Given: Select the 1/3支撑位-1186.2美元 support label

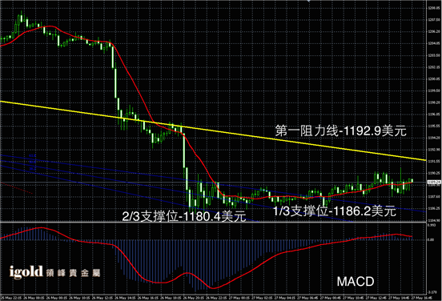Looking at the screenshot, I should pos(335,211).
